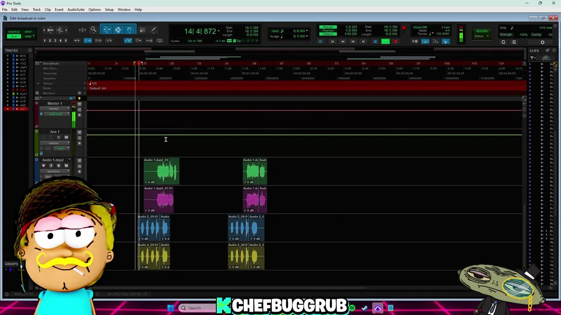The image size is (561, 315).
Task: Click the settings gear in the Grid panel
Action: pyautogui.click(x=542, y=42)
